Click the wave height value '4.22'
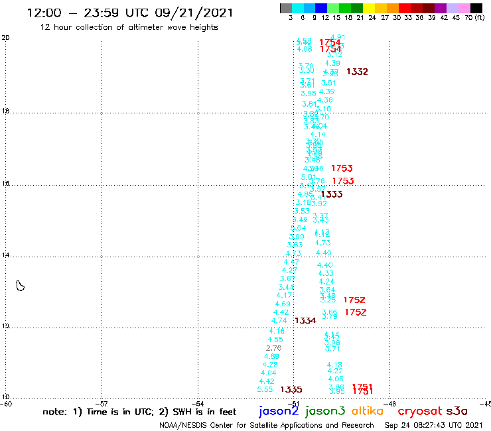Image resolution: width=491 pixels, height=431 pixels. tap(335, 371)
